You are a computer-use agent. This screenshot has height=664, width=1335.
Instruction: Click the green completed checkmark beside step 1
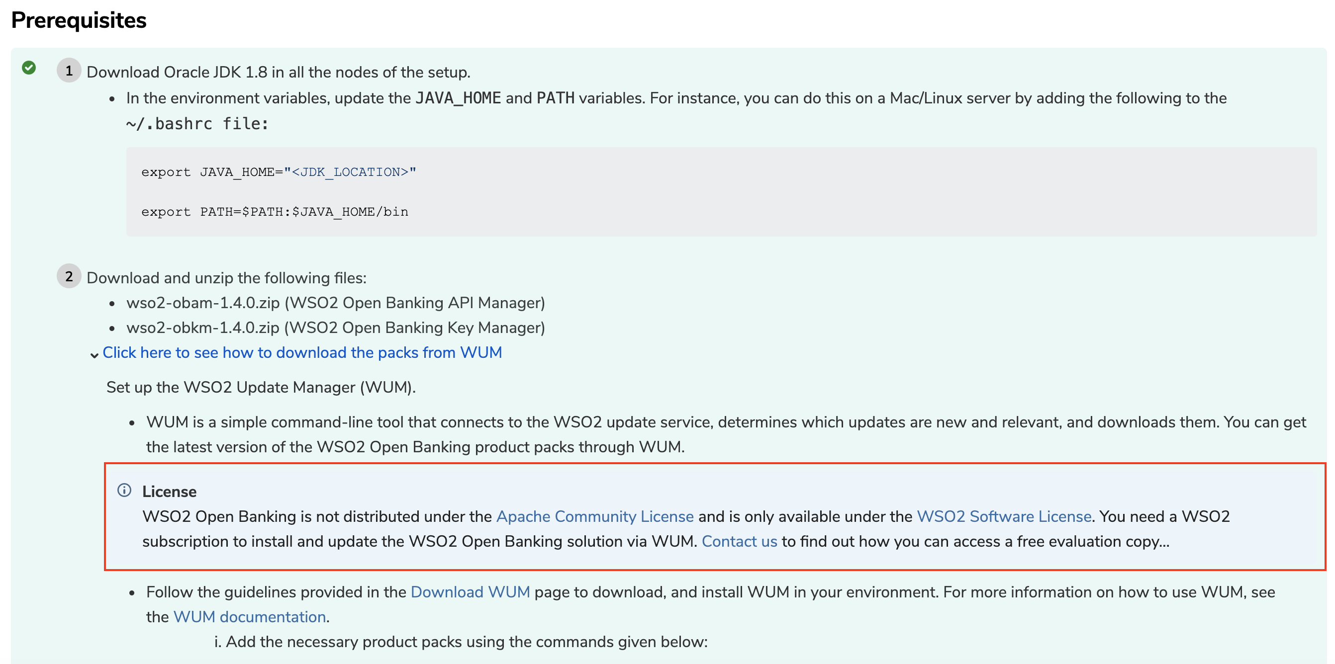click(28, 67)
